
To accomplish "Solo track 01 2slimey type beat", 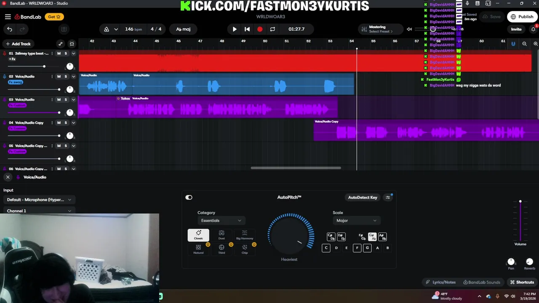I will 66,53.
